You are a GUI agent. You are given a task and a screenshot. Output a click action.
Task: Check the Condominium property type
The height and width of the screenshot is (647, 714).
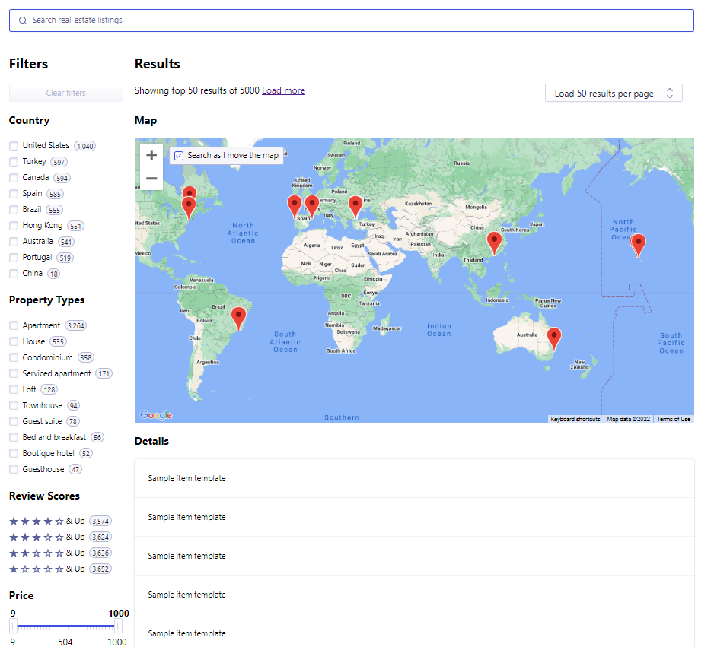[14, 357]
